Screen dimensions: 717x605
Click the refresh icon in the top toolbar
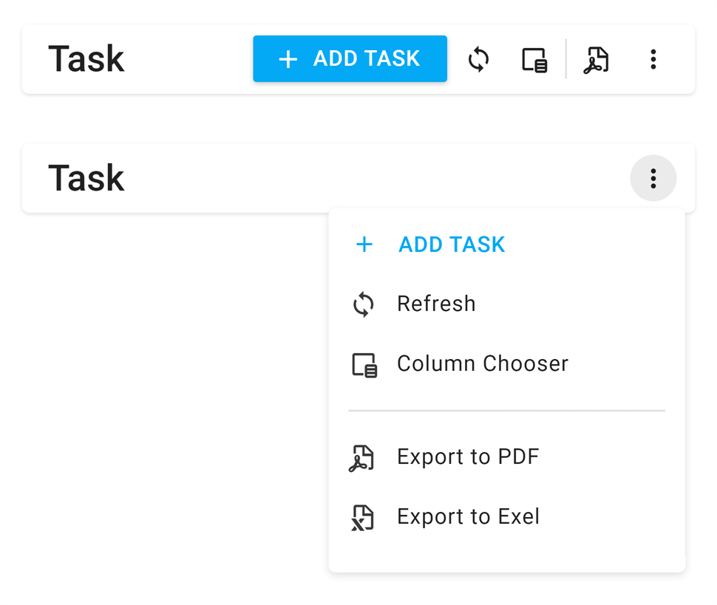tap(479, 59)
